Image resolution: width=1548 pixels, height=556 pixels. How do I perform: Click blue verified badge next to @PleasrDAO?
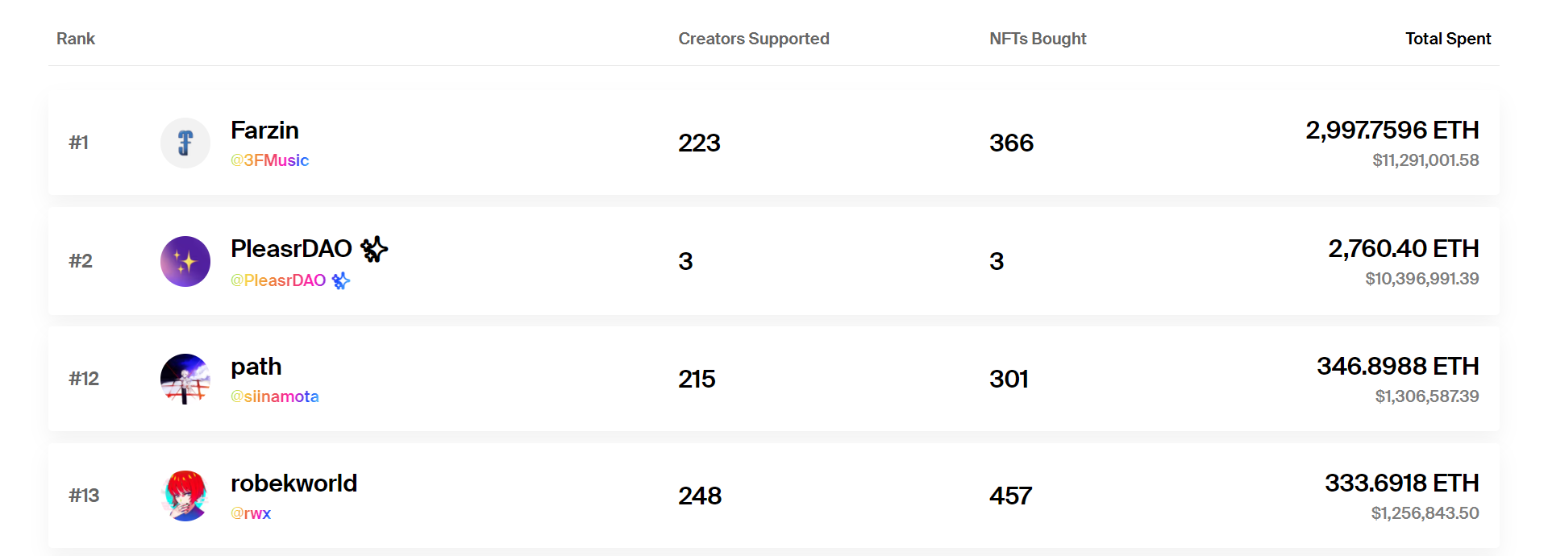point(341,280)
